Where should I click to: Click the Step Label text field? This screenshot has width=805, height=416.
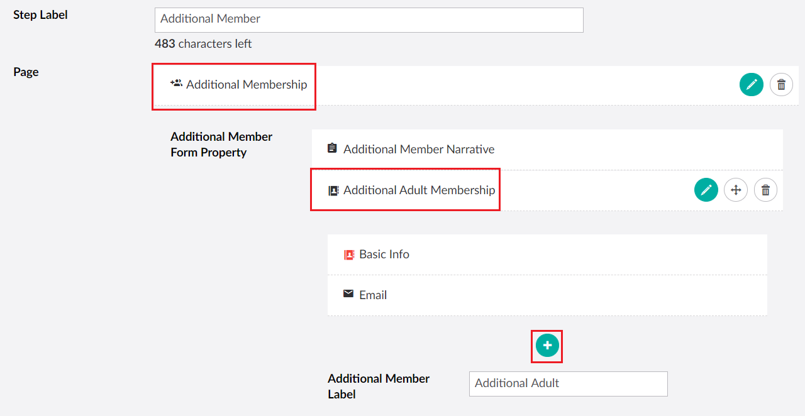pos(369,19)
